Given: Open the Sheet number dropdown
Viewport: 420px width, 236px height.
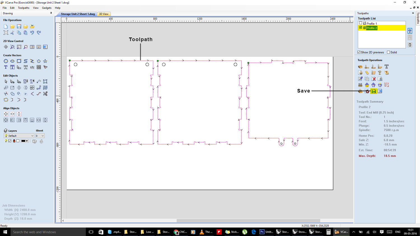Looking at the screenshot, I should (40, 136).
